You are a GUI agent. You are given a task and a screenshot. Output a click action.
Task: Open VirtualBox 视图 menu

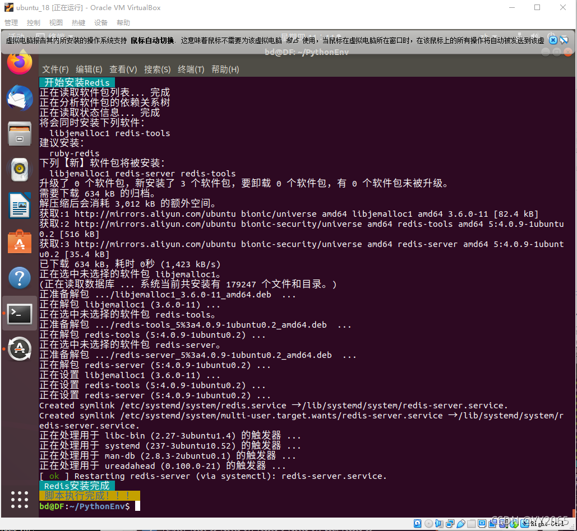pyautogui.click(x=56, y=23)
